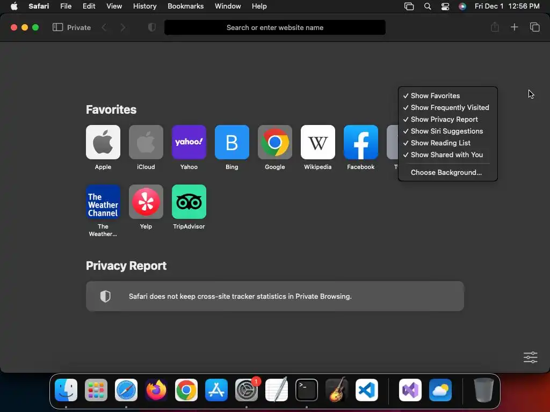Activate Siri in menu bar
The width and height of the screenshot is (550, 412).
point(462,6)
